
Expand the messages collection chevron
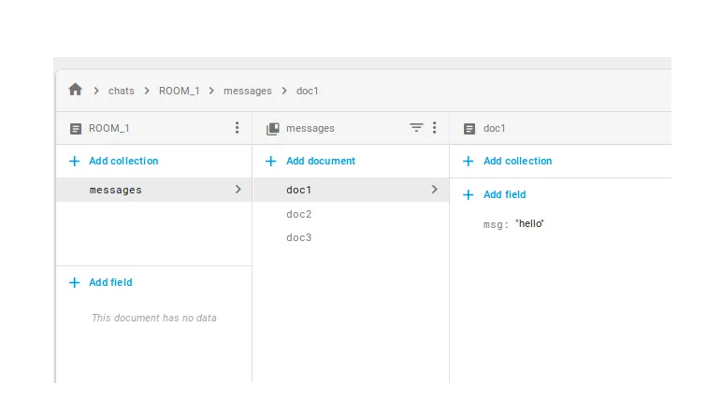[x=238, y=190]
